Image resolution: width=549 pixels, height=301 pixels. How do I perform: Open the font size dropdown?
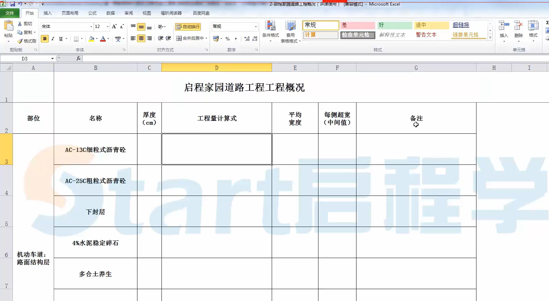tap(108, 27)
